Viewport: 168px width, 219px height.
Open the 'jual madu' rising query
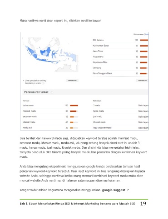[98, 117]
